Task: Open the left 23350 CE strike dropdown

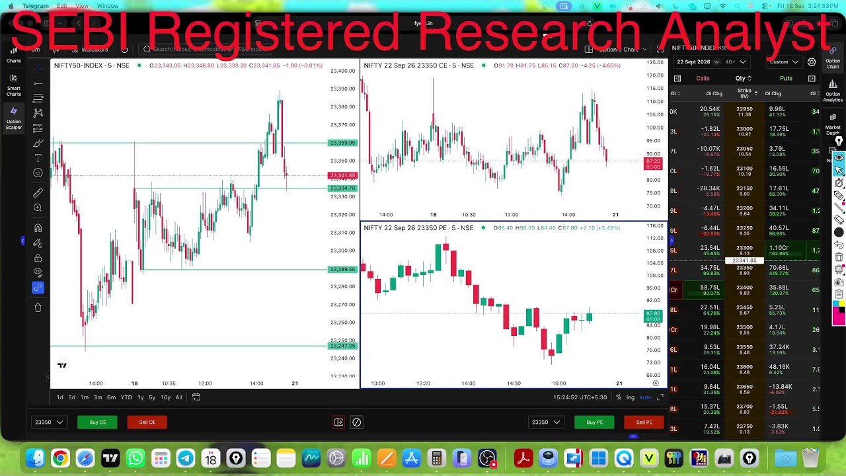Action: (x=49, y=422)
